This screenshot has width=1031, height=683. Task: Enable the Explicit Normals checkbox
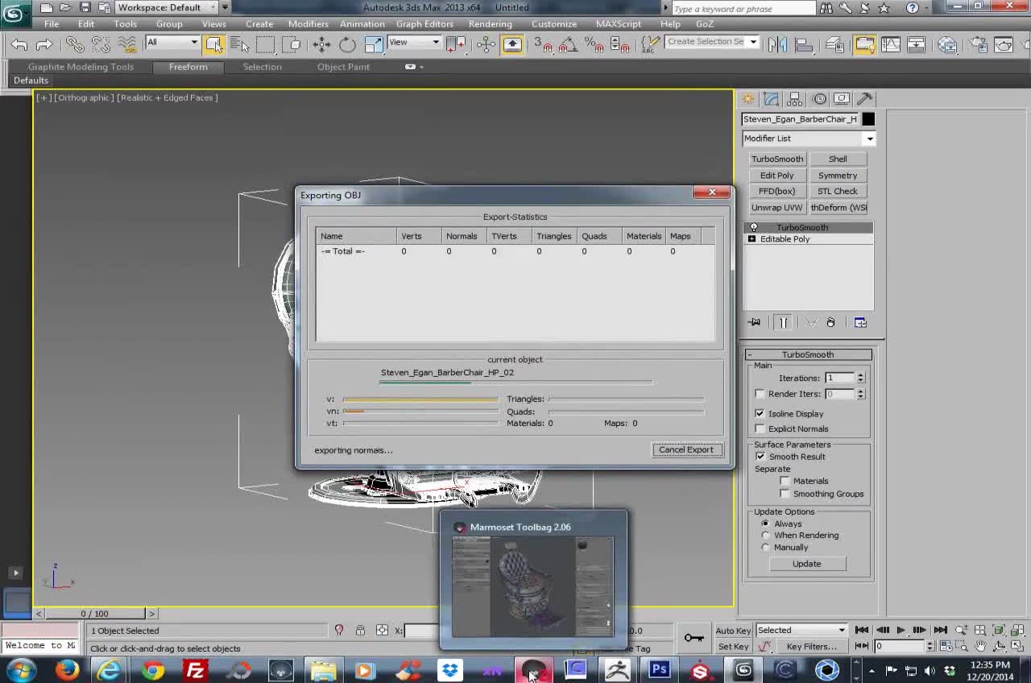click(x=760, y=428)
